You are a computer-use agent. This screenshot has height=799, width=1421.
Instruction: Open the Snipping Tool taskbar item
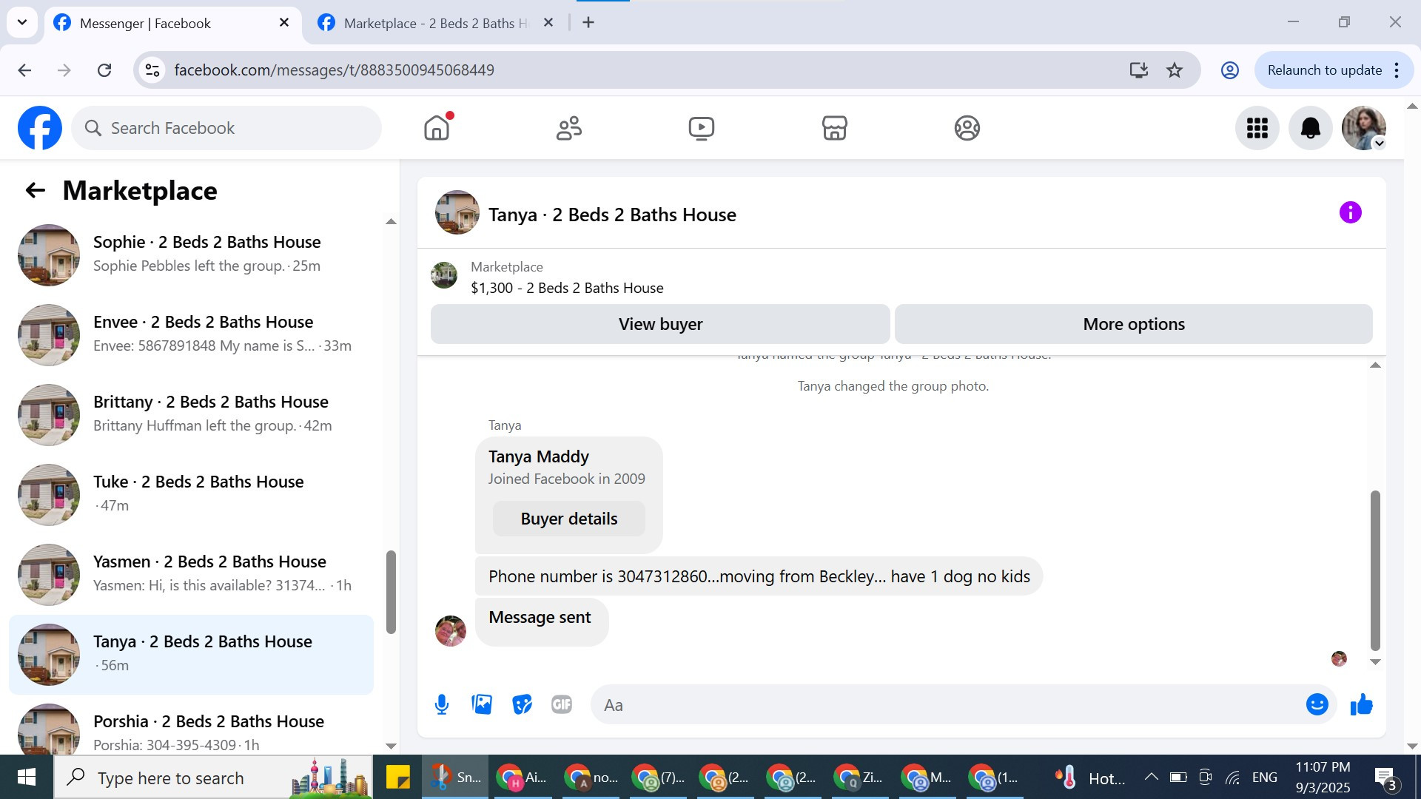455,778
